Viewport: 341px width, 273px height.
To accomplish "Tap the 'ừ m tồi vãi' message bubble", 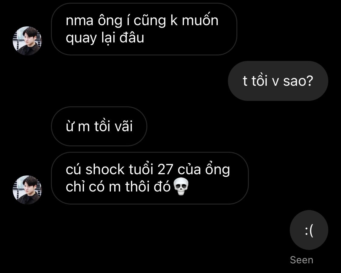I will (x=99, y=126).
